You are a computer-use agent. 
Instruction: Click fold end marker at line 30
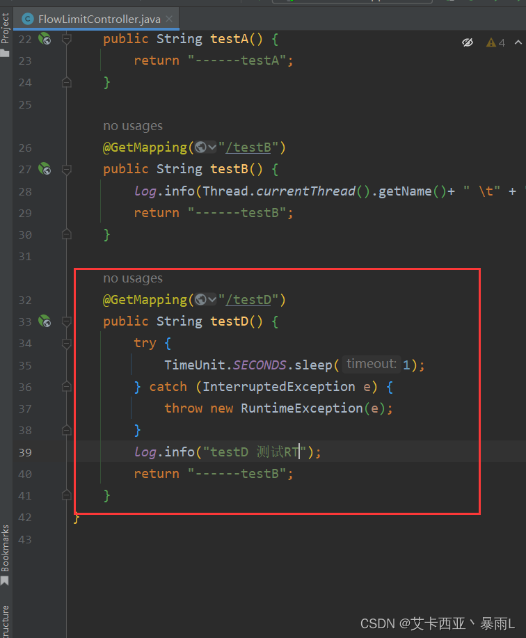[x=67, y=234]
